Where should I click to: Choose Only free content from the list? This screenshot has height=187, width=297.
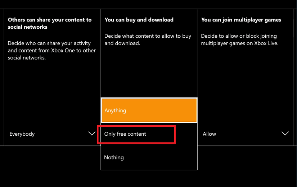(x=125, y=134)
